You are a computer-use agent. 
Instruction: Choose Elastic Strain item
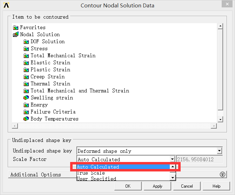point(51,63)
